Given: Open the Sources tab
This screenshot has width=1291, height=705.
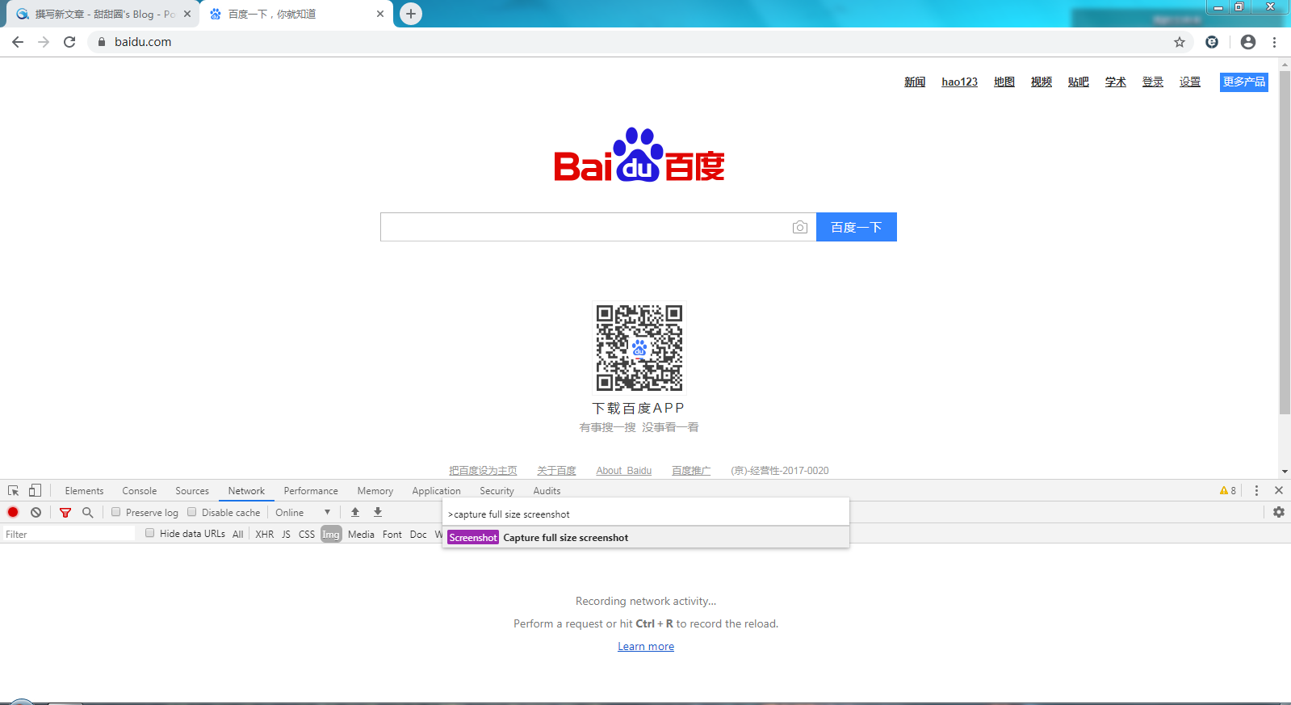Looking at the screenshot, I should point(192,490).
